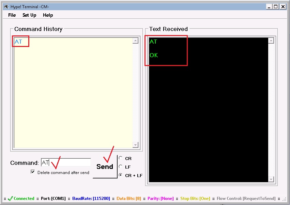Image resolution: width=290 pixels, height=205 pixels.
Task: Toggle the Delete command after send checkbox
Action: 33,172
